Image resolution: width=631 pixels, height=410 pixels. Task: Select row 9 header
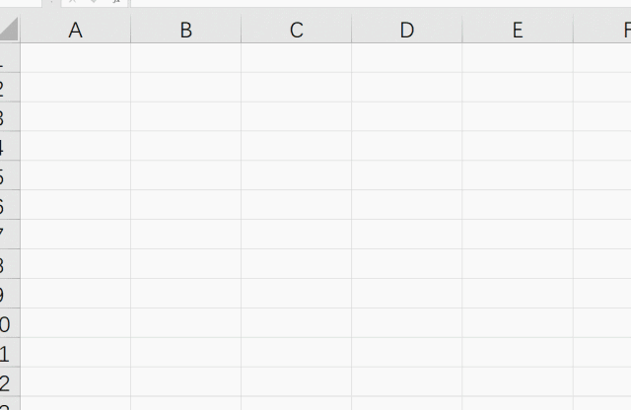click(10, 294)
